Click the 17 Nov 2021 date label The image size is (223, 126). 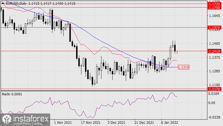[91, 122]
